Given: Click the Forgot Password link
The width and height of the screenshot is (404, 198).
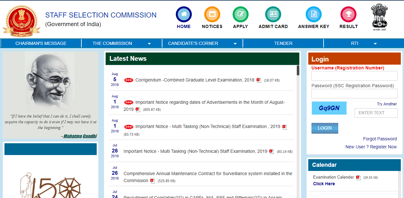Looking at the screenshot, I should point(380,139).
